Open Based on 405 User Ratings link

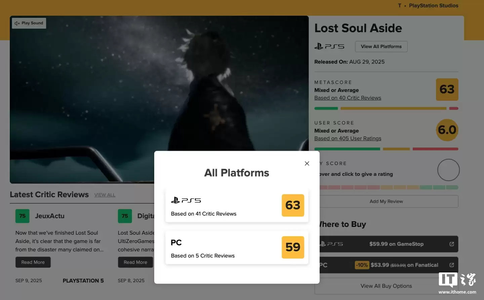tap(348, 139)
